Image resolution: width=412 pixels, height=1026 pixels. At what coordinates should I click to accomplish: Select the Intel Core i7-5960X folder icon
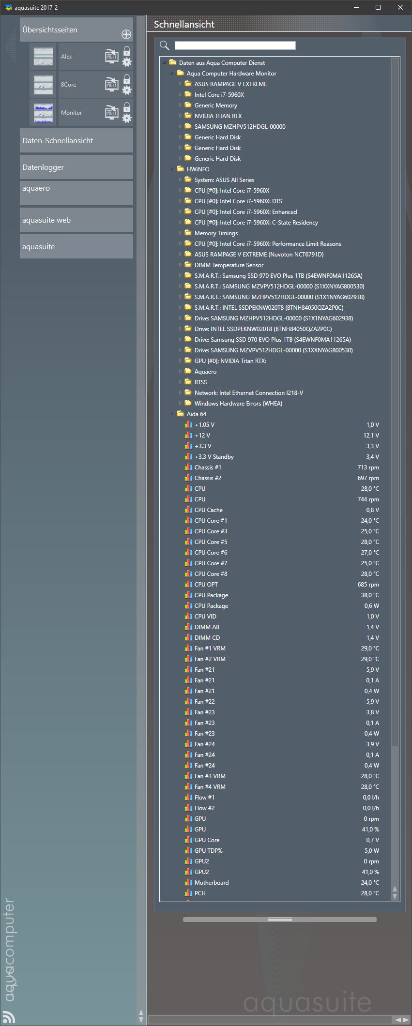(x=188, y=94)
